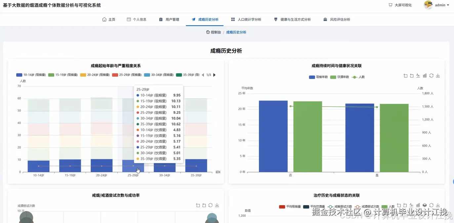This screenshot has width=454, height=223.
Task: Click home icon in breadcrumb
Action: click(x=208, y=32)
